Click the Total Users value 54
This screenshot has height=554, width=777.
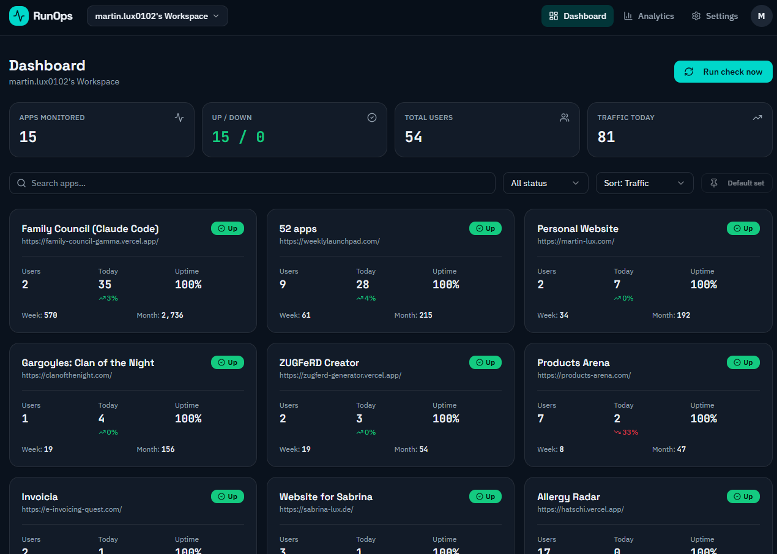[414, 137]
